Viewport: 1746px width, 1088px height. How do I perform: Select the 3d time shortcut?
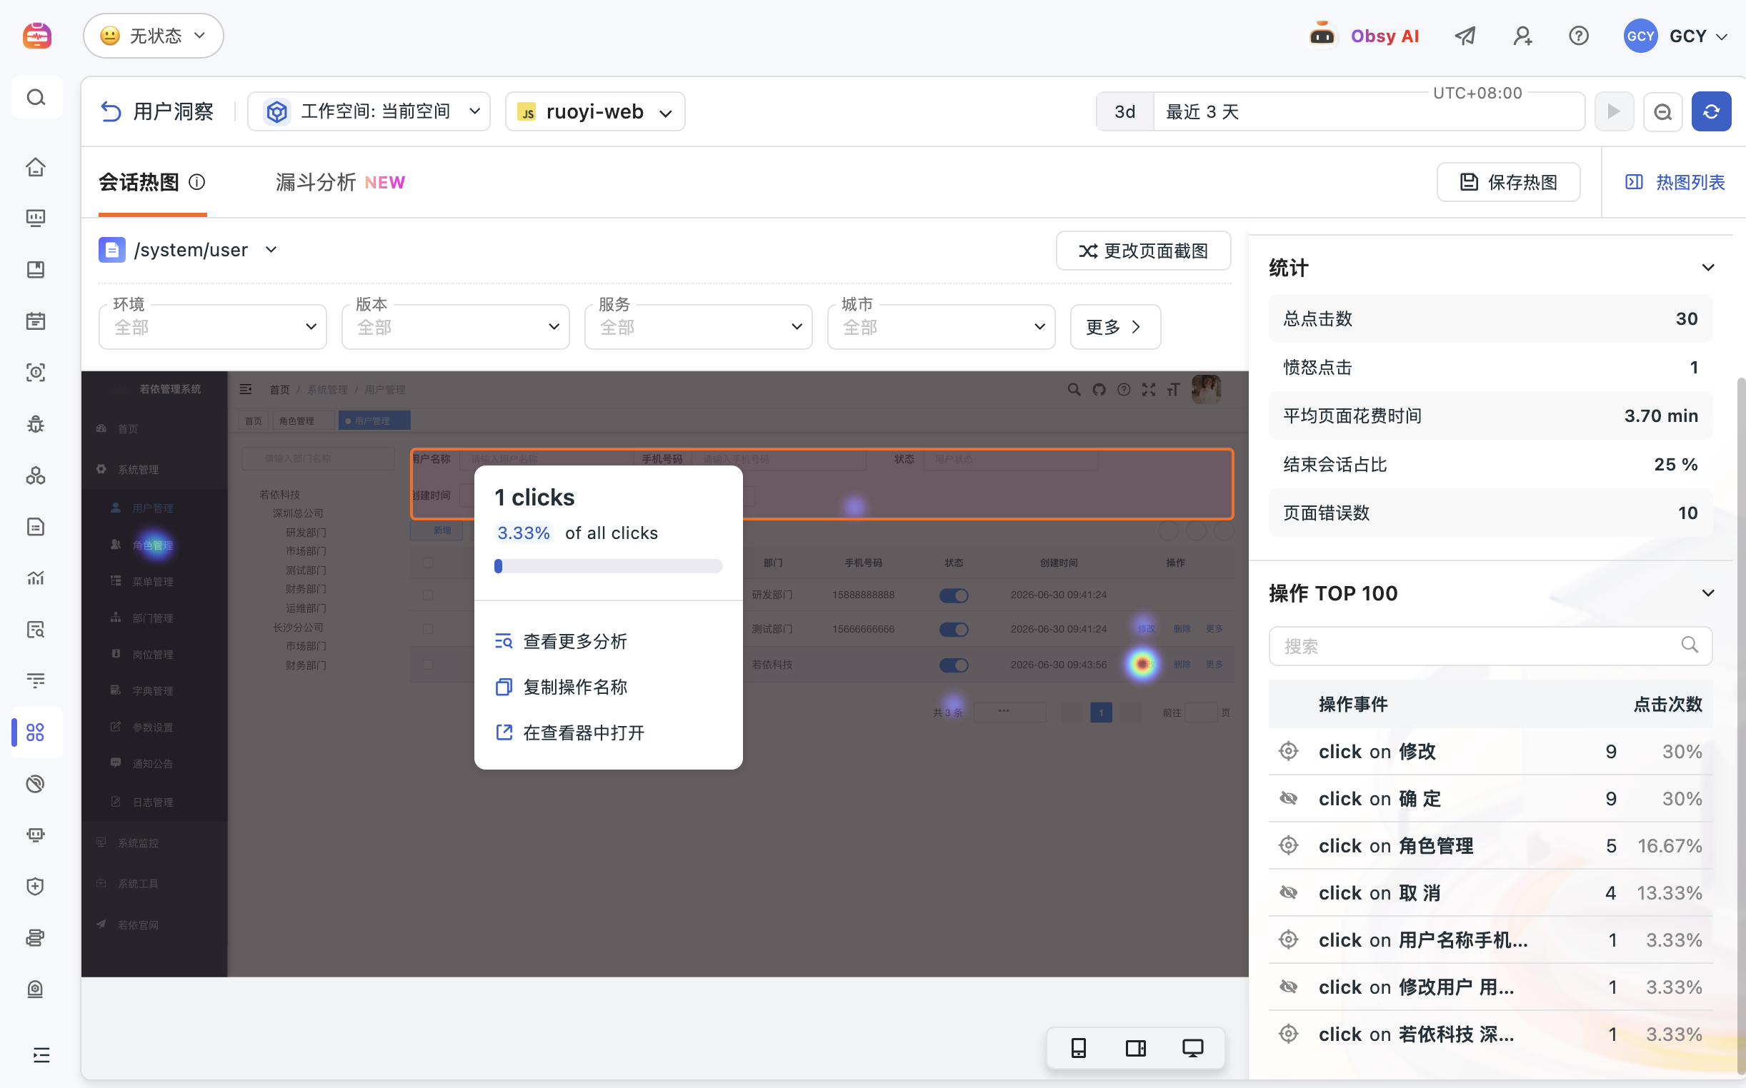click(x=1124, y=111)
